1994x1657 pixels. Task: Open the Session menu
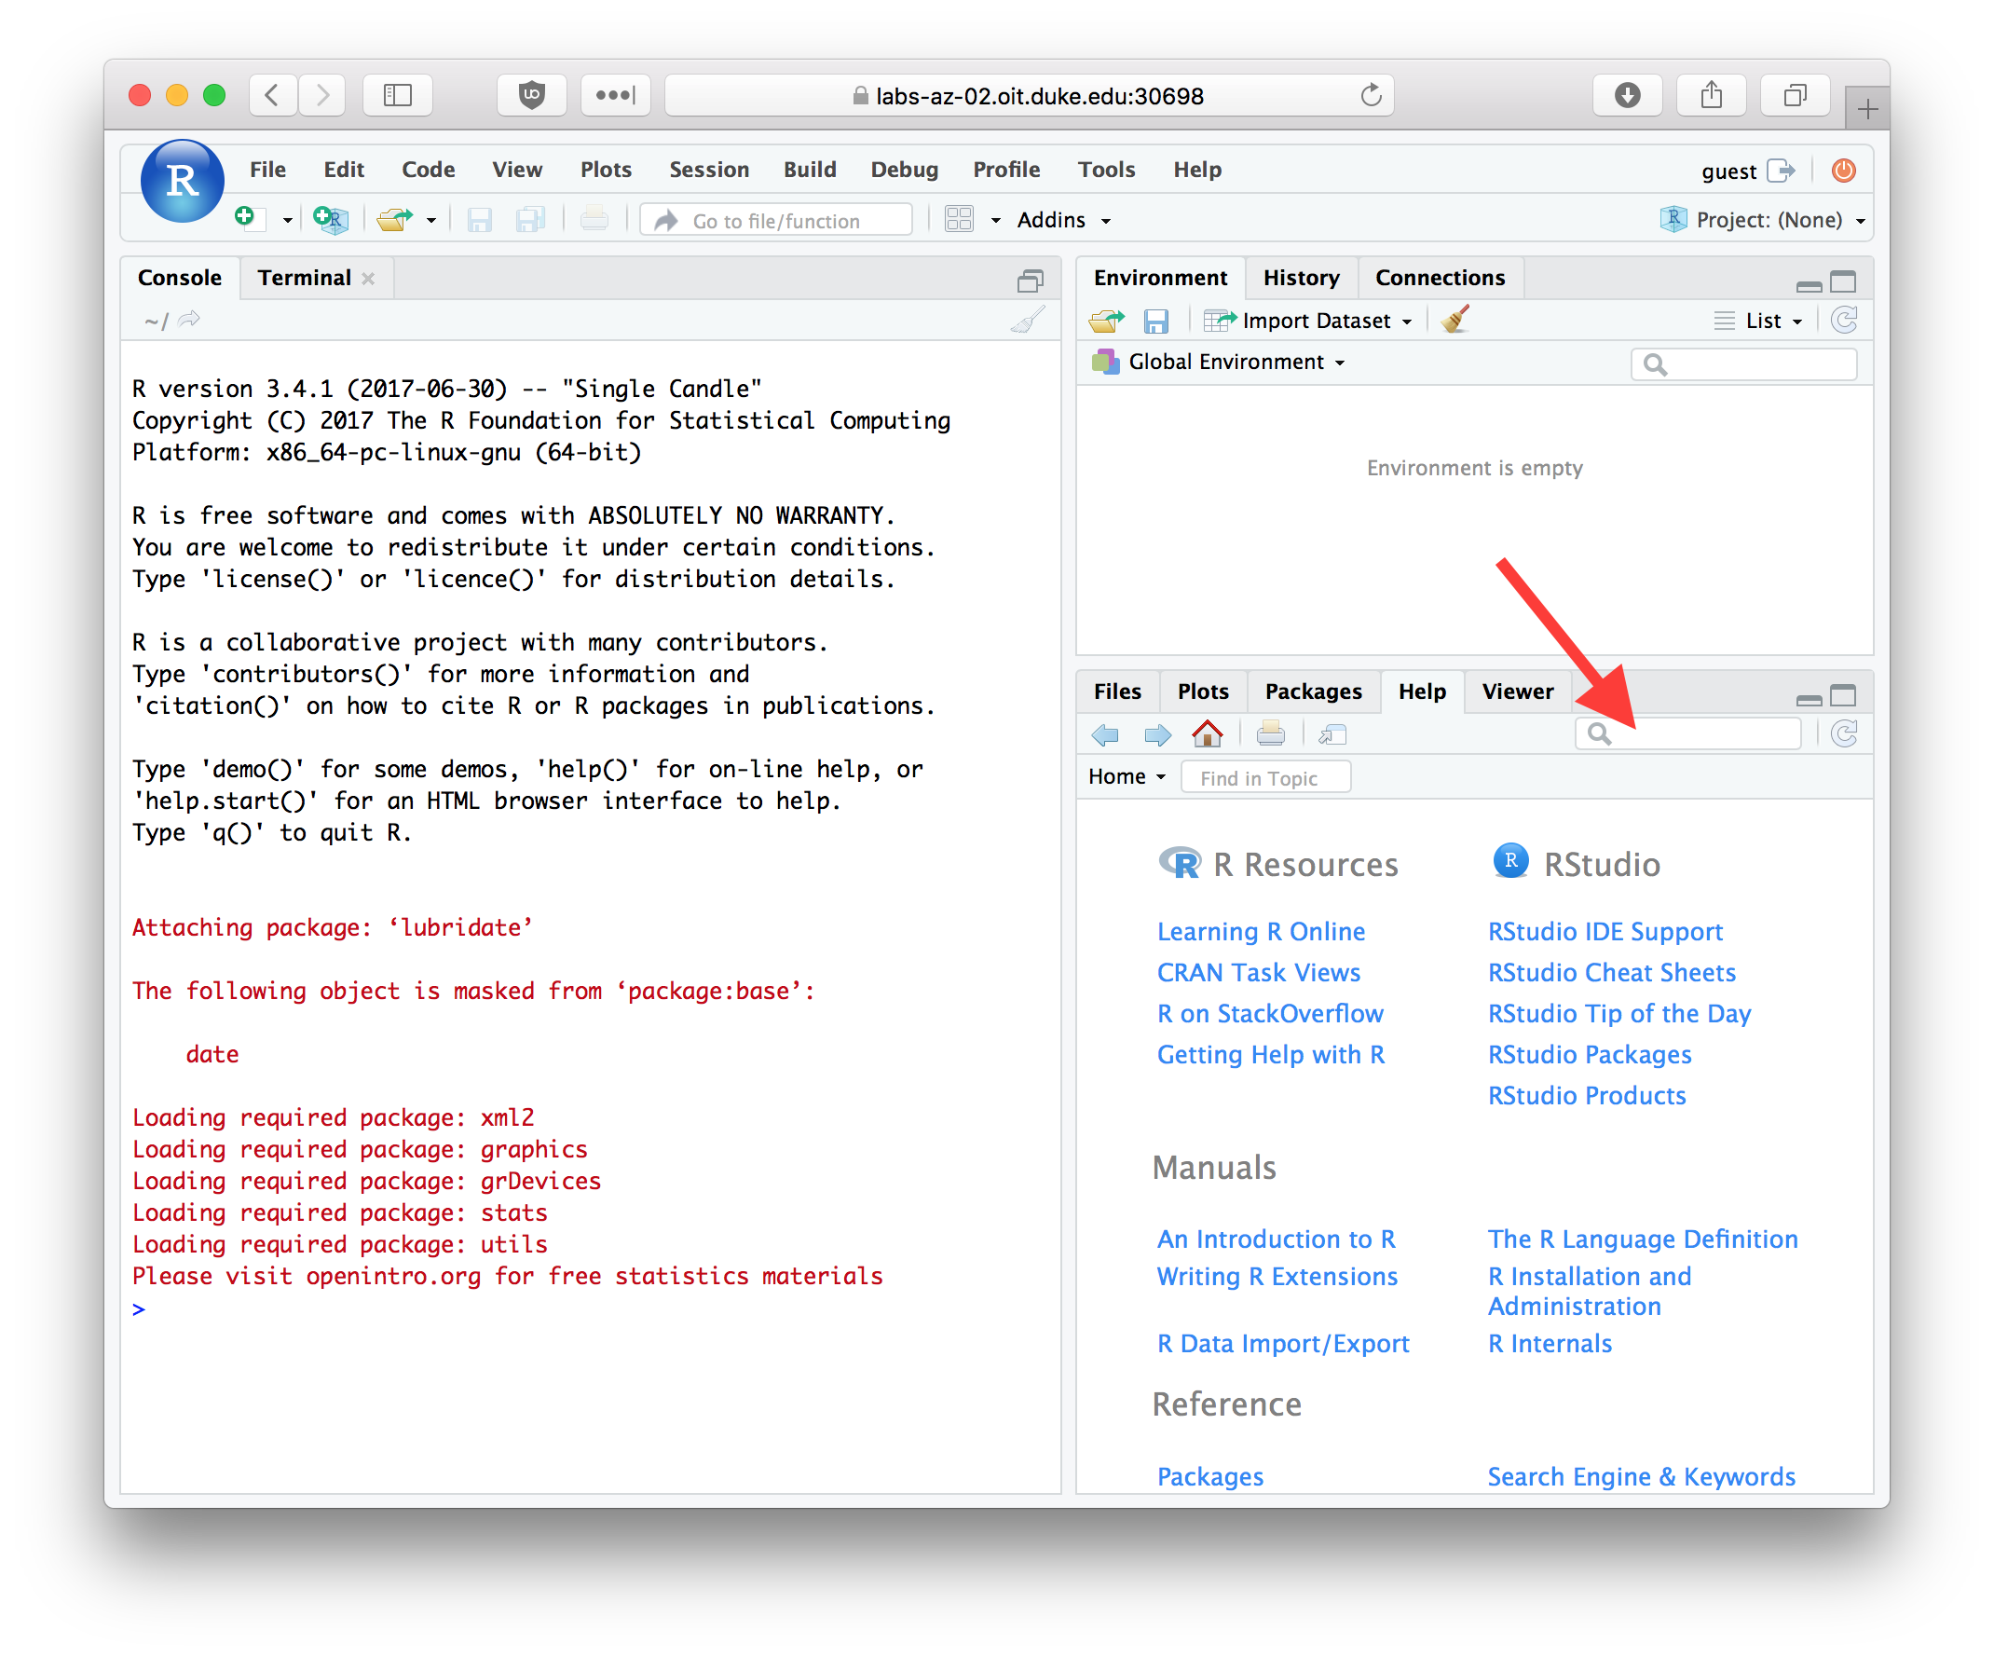pos(708,169)
